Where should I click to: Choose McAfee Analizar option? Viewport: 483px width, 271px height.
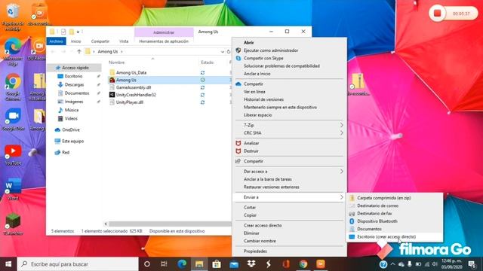click(251, 143)
